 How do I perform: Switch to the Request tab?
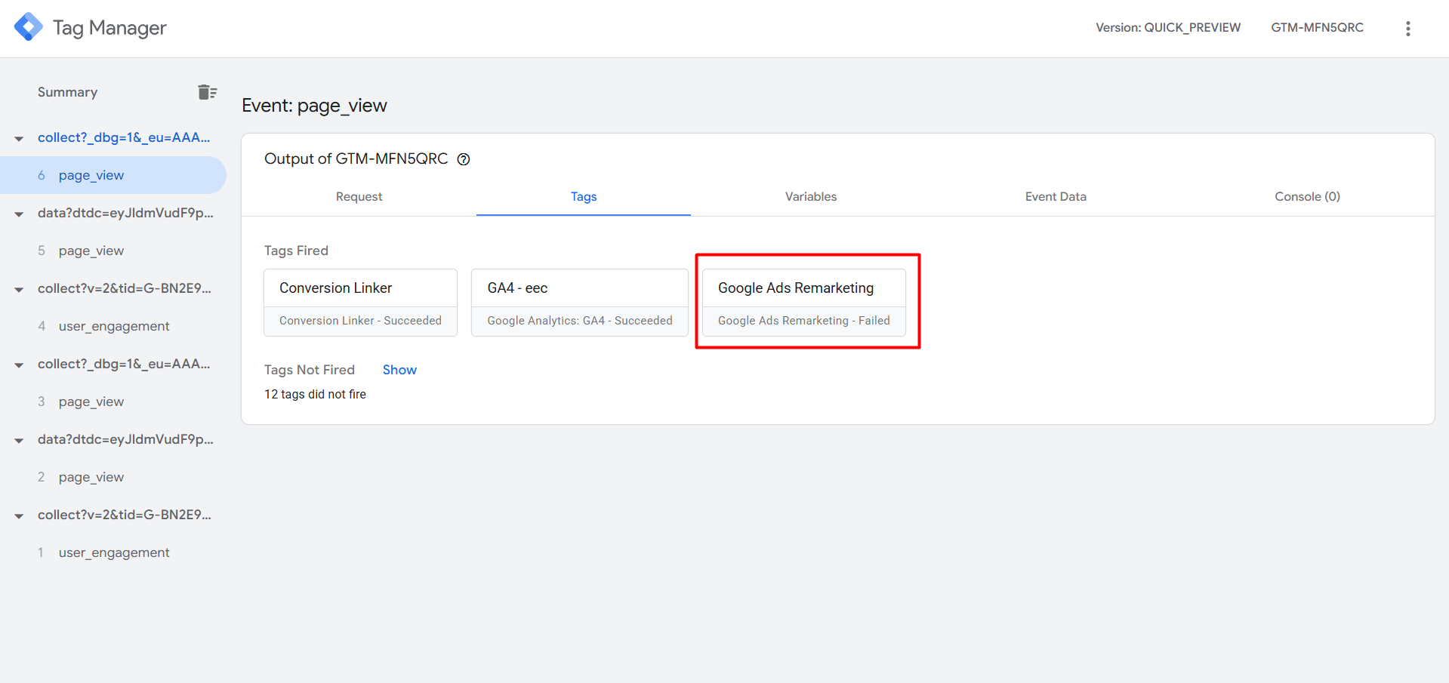point(359,196)
